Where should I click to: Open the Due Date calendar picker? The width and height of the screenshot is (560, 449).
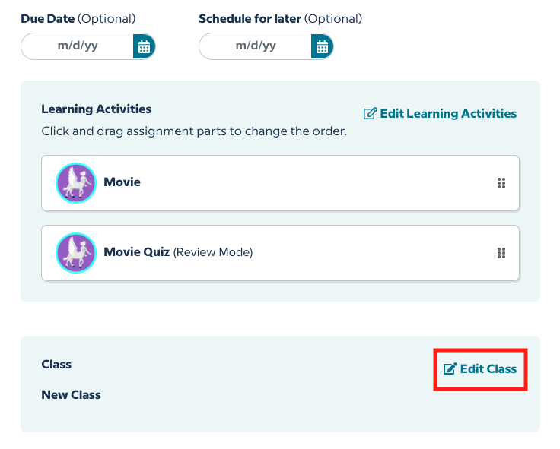(x=144, y=46)
